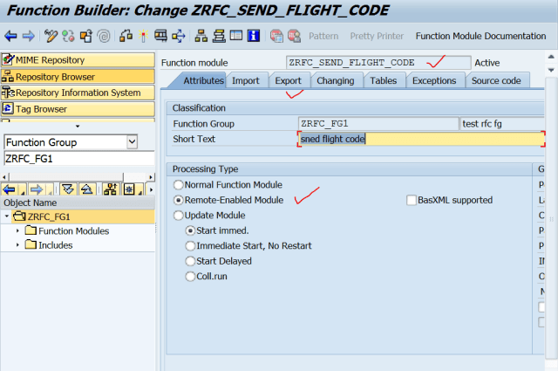This screenshot has height=371, width=558.
Task: Click the Pretty Printer button
Action: [377, 36]
